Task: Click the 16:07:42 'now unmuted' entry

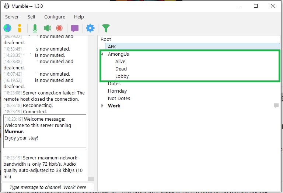Action: (x=36, y=74)
